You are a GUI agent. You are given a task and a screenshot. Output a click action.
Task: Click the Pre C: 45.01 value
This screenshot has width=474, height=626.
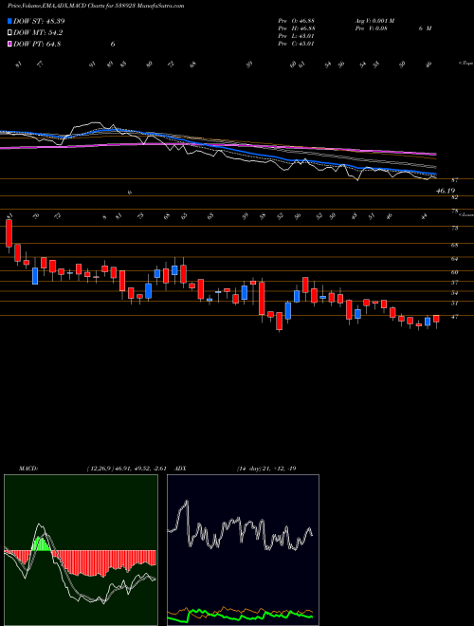click(x=297, y=44)
